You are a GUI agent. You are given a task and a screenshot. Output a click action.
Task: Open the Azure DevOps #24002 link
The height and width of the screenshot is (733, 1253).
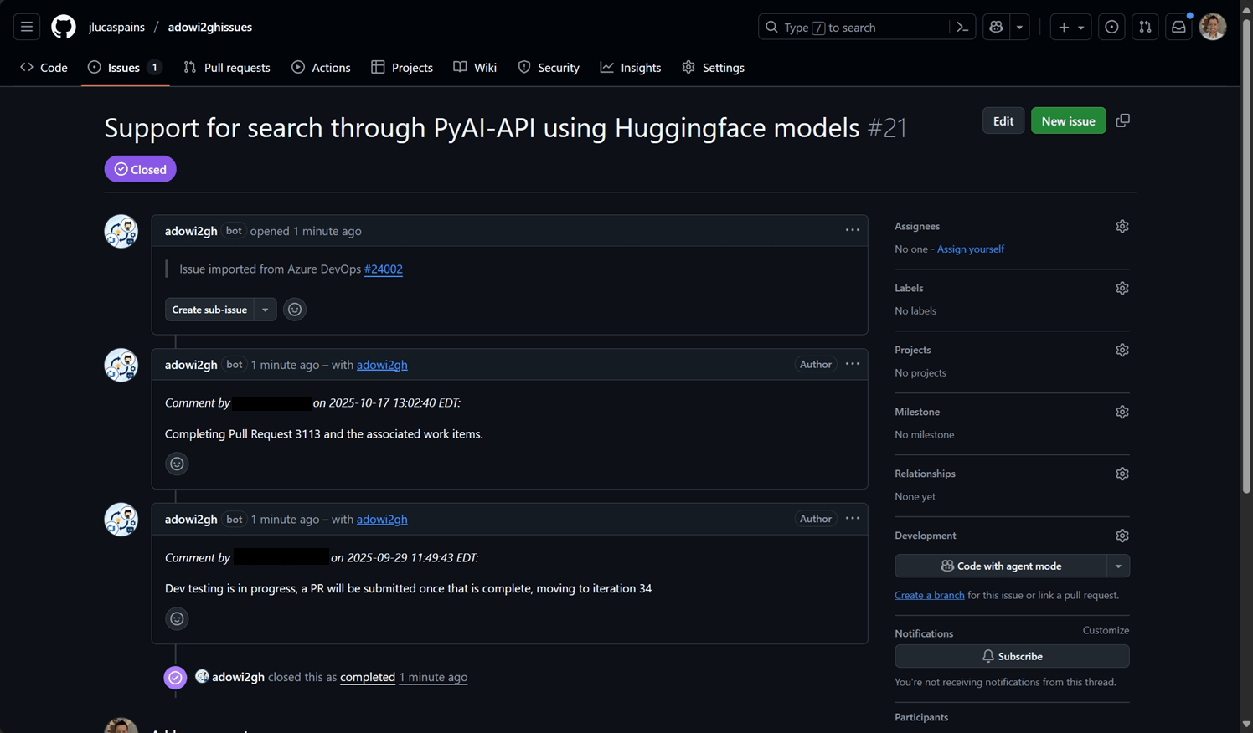[x=383, y=269]
